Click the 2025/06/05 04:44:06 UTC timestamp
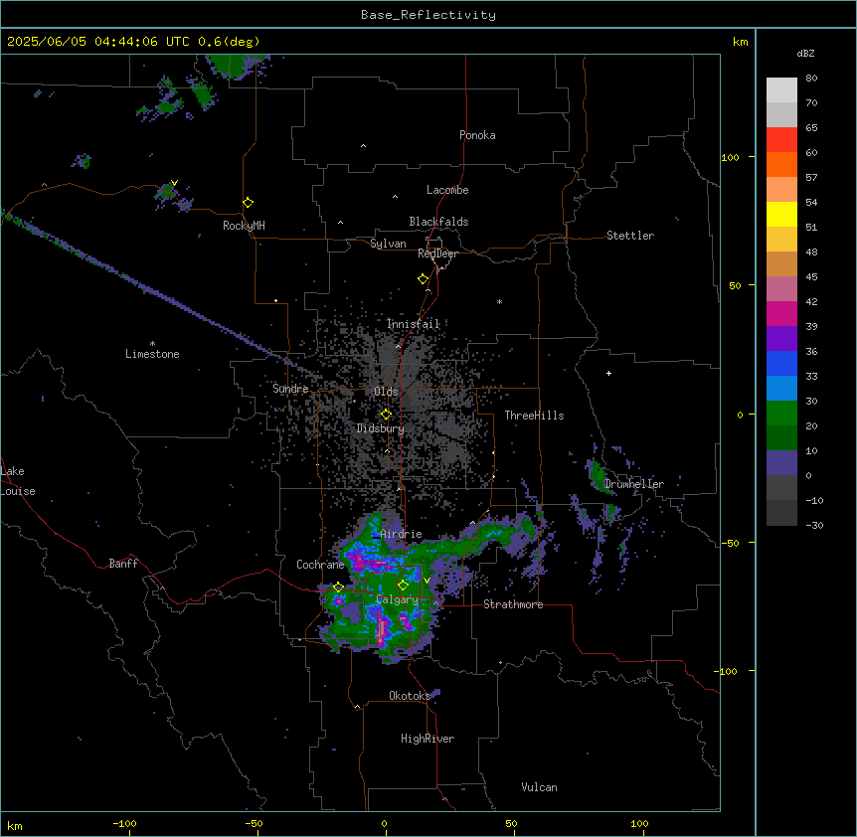The width and height of the screenshot is (857, 837). click(98, 42)
